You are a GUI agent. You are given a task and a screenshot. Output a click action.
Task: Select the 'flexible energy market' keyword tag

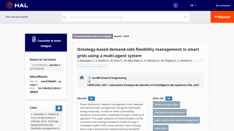coord(166,105)
